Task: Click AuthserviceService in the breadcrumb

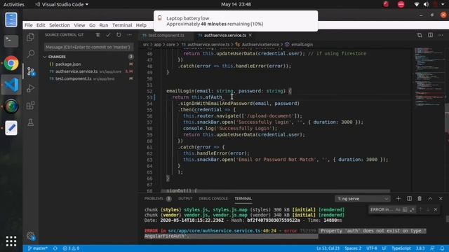Action: pos(260,44)
